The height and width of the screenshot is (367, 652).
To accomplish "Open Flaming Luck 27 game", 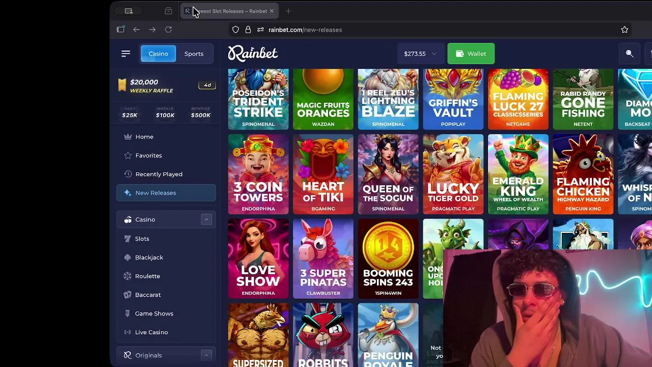I will (518, 99).
